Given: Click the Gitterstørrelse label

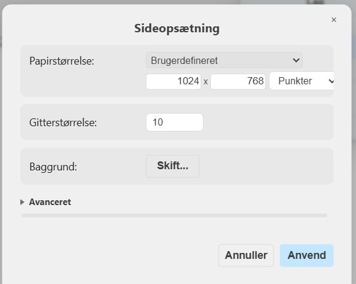Looking at the screenshot, I should click(x=63, y=123).
